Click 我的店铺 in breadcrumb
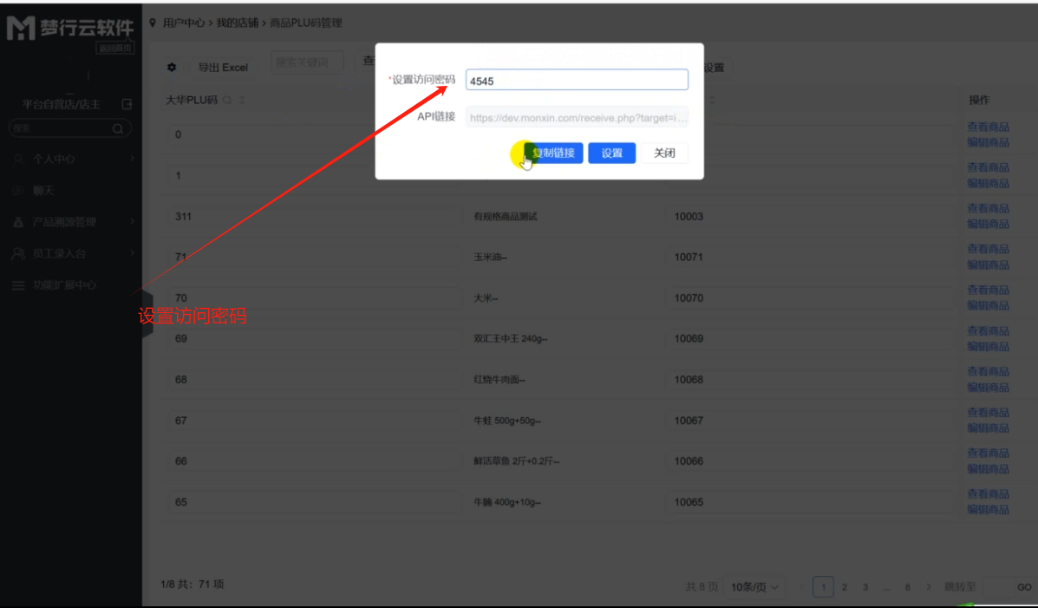The image size is (1038, 608). 237,23
